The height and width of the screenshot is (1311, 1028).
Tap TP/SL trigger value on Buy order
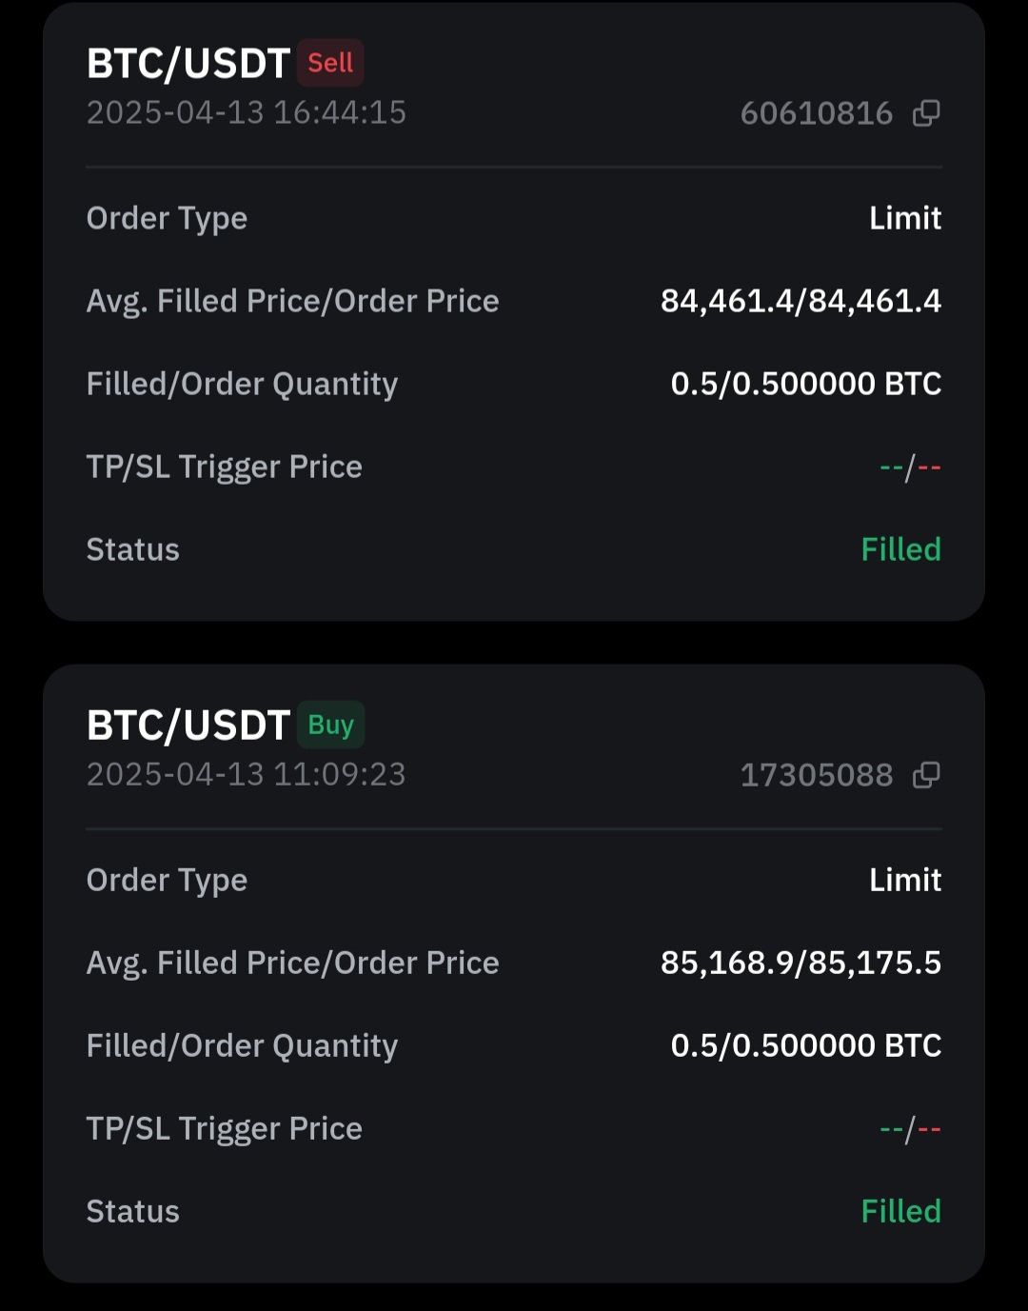[x=910, y=1129]
